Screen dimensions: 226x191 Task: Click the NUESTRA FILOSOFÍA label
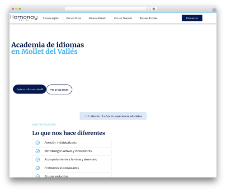point(44,125)
